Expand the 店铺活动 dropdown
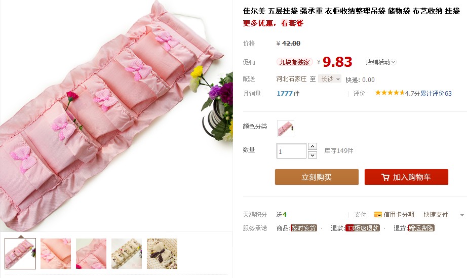467x278 pixels. pos(381,62)
